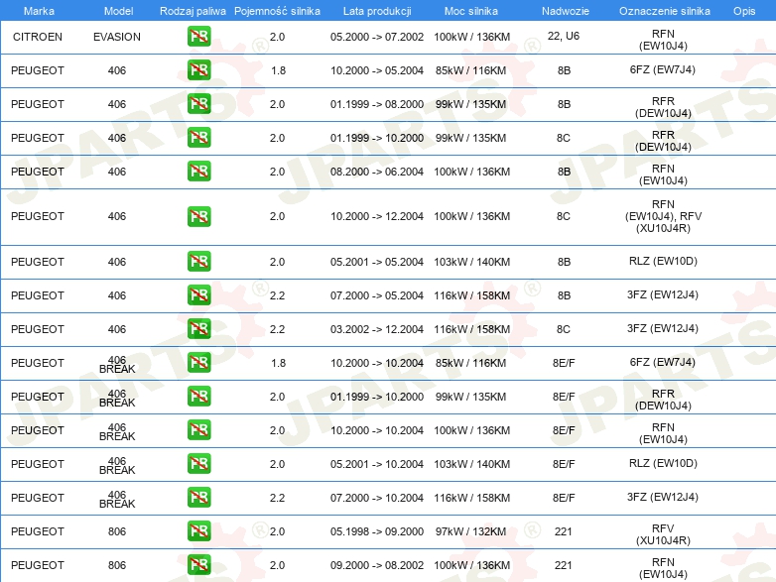Click the Marka column header
This screenshot has width=776, height=582.
click(x=39, y=11)
